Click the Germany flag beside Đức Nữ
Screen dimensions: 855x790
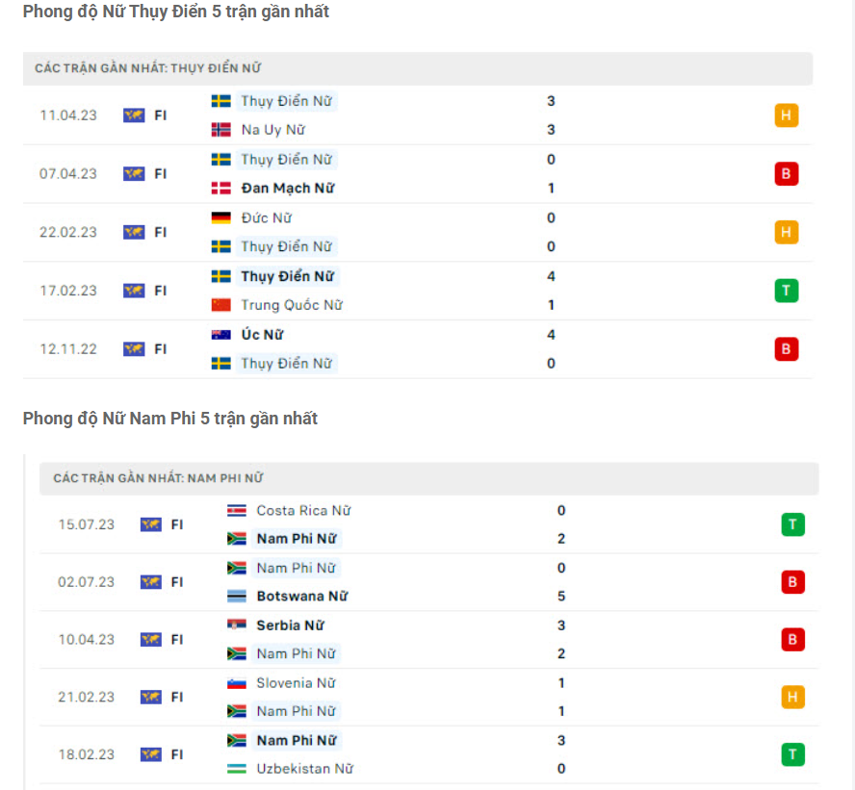click(220, 218)
